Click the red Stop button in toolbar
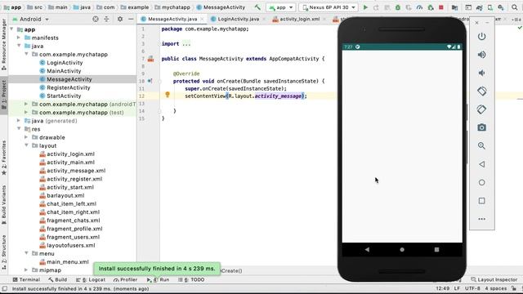This screenshot has width=523, height=294. [x=441, y=7]
